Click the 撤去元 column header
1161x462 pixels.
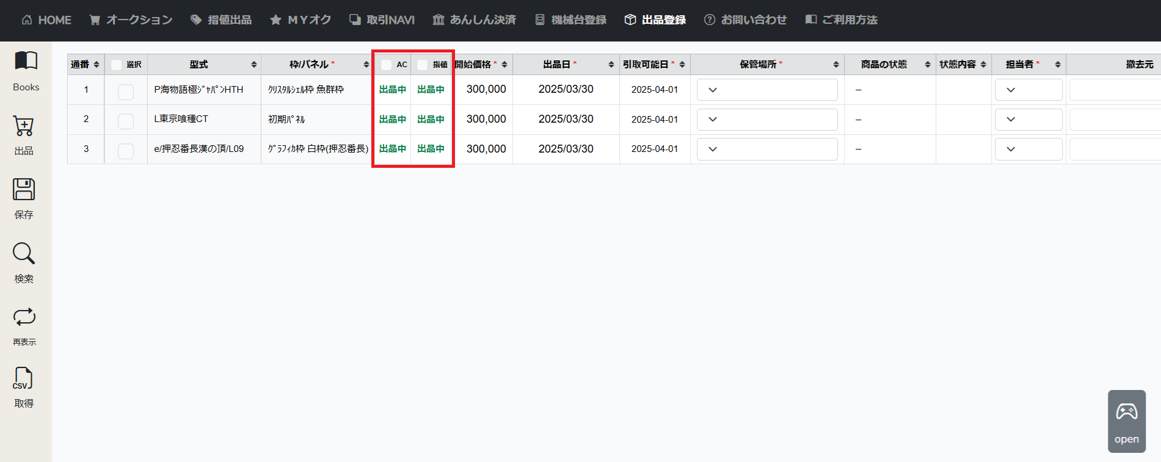pos(1140,65)
